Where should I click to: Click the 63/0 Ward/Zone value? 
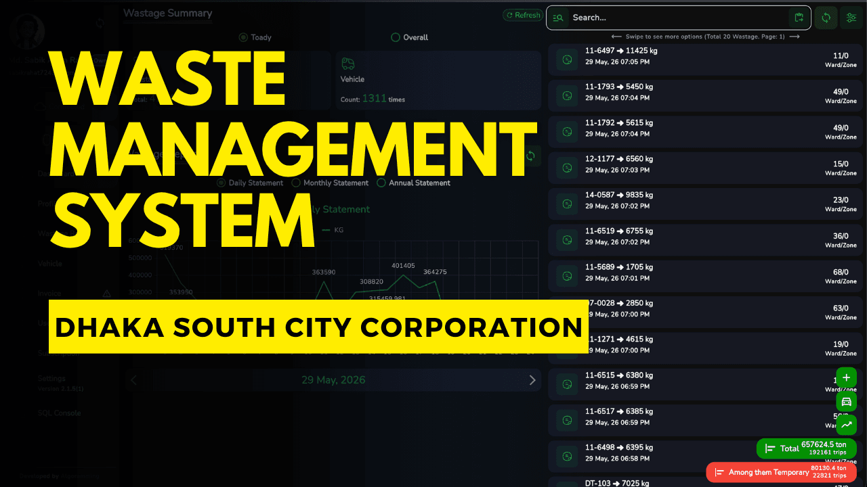click(x=841, y=308)
